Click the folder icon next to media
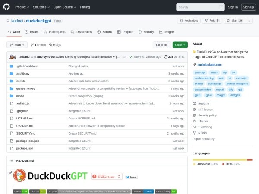Screen dimensions: 259x194 click(x=12, y=96)
